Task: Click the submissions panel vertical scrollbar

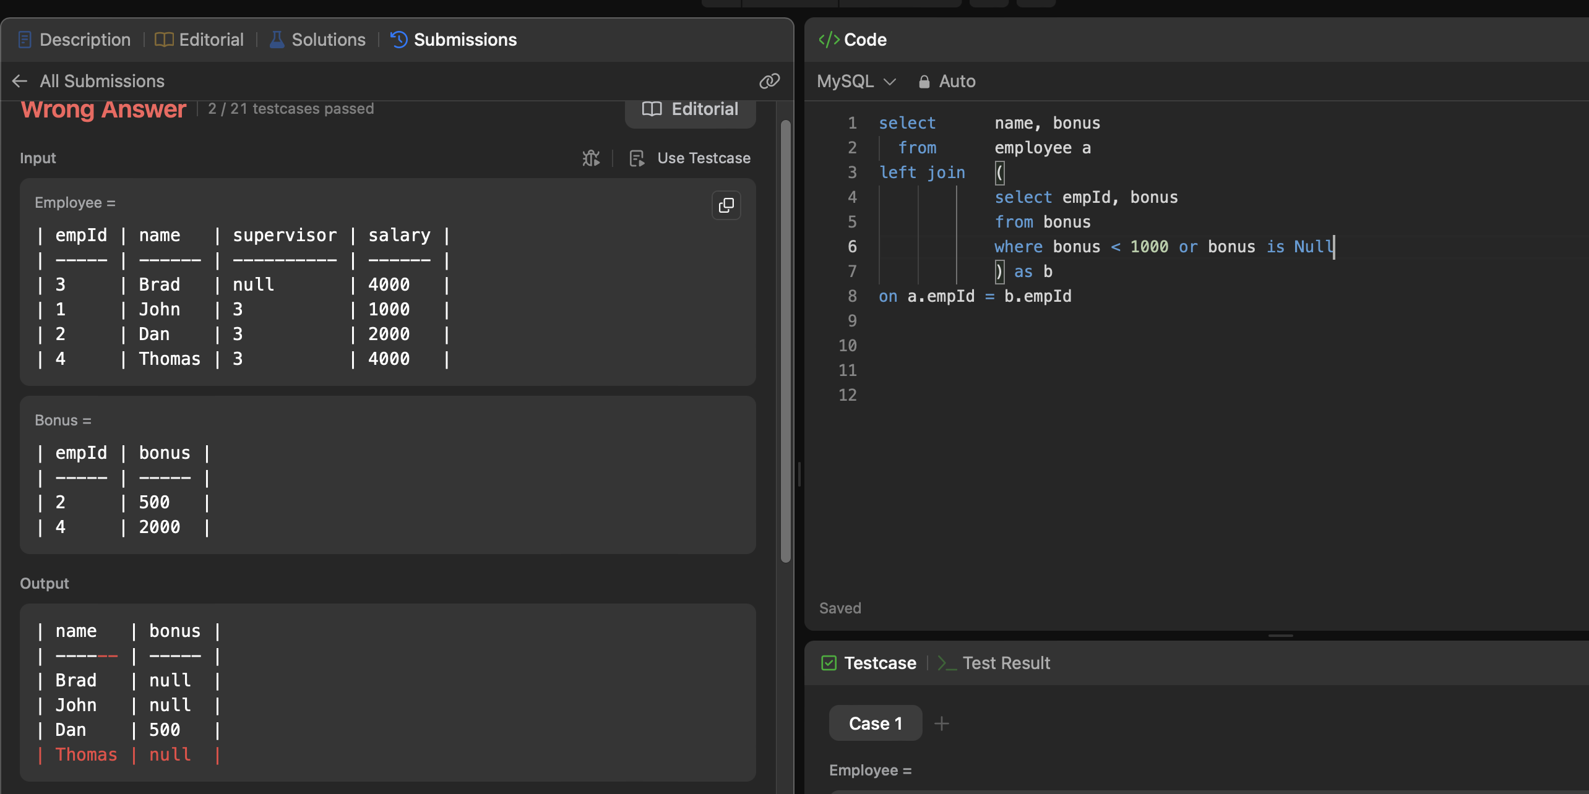Action: click(786, 340)
